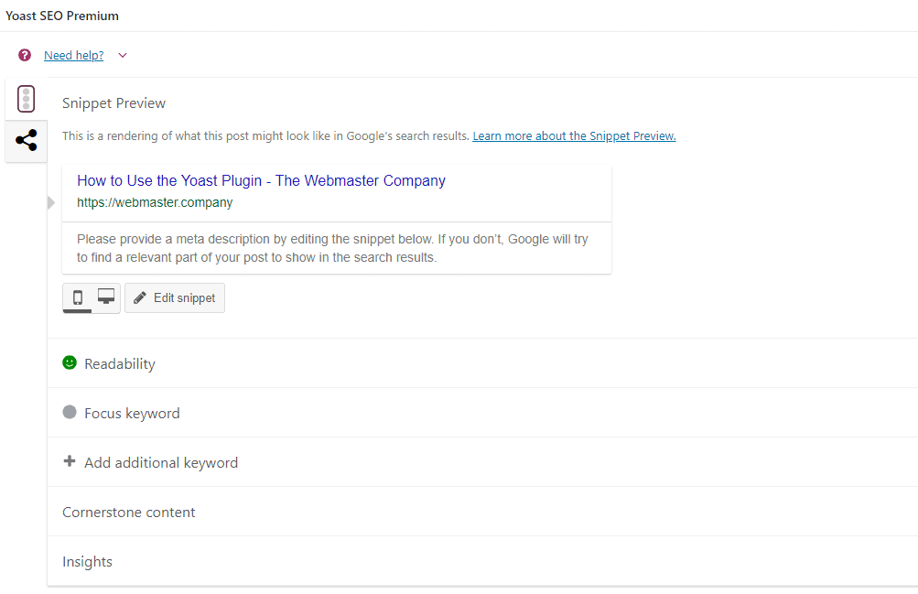The image size is (918, 594).
Task: Expand the snippet preview gray triangle marker
Action: 51,202
